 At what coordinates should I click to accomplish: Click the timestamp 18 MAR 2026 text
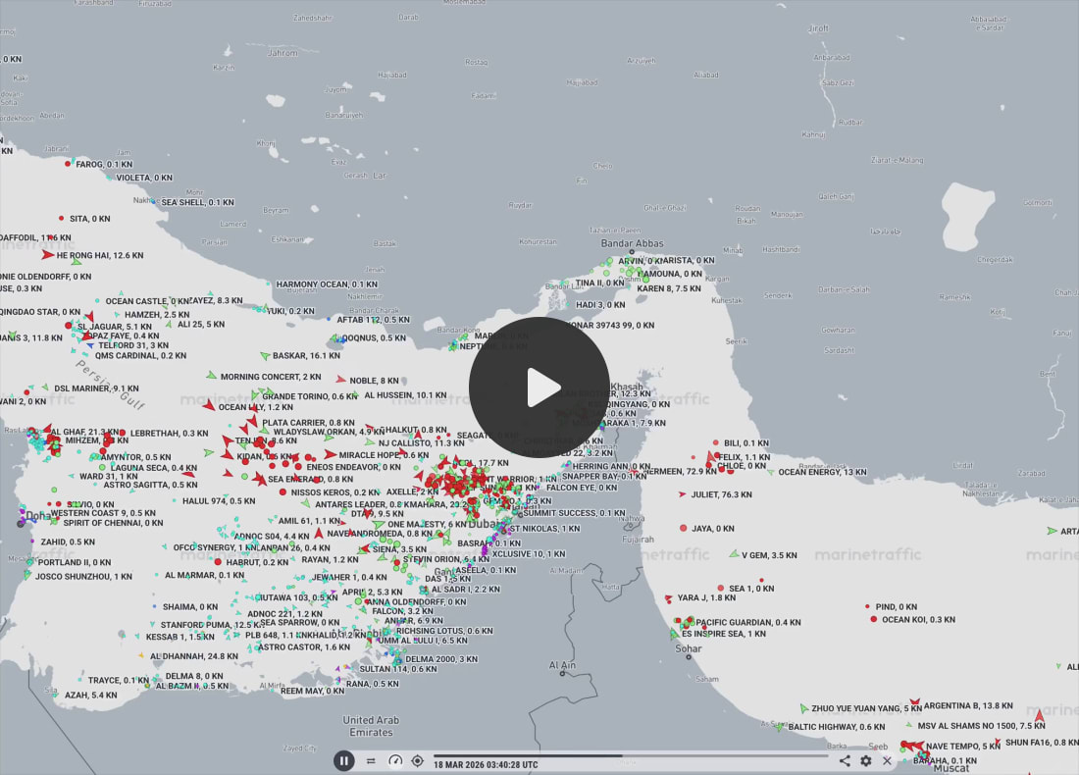[486, 764]
